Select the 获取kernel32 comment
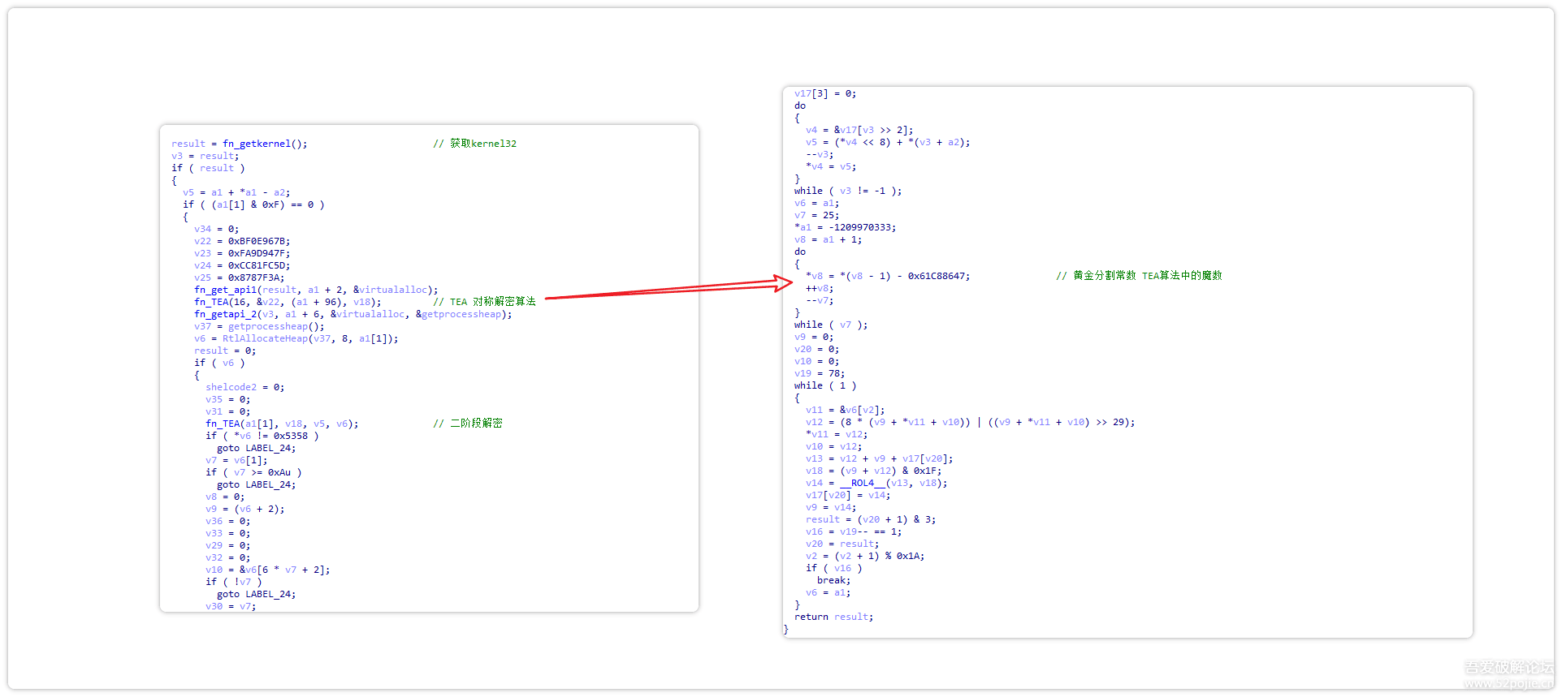This screenshot has height=697, width=1562. point(482,144)
